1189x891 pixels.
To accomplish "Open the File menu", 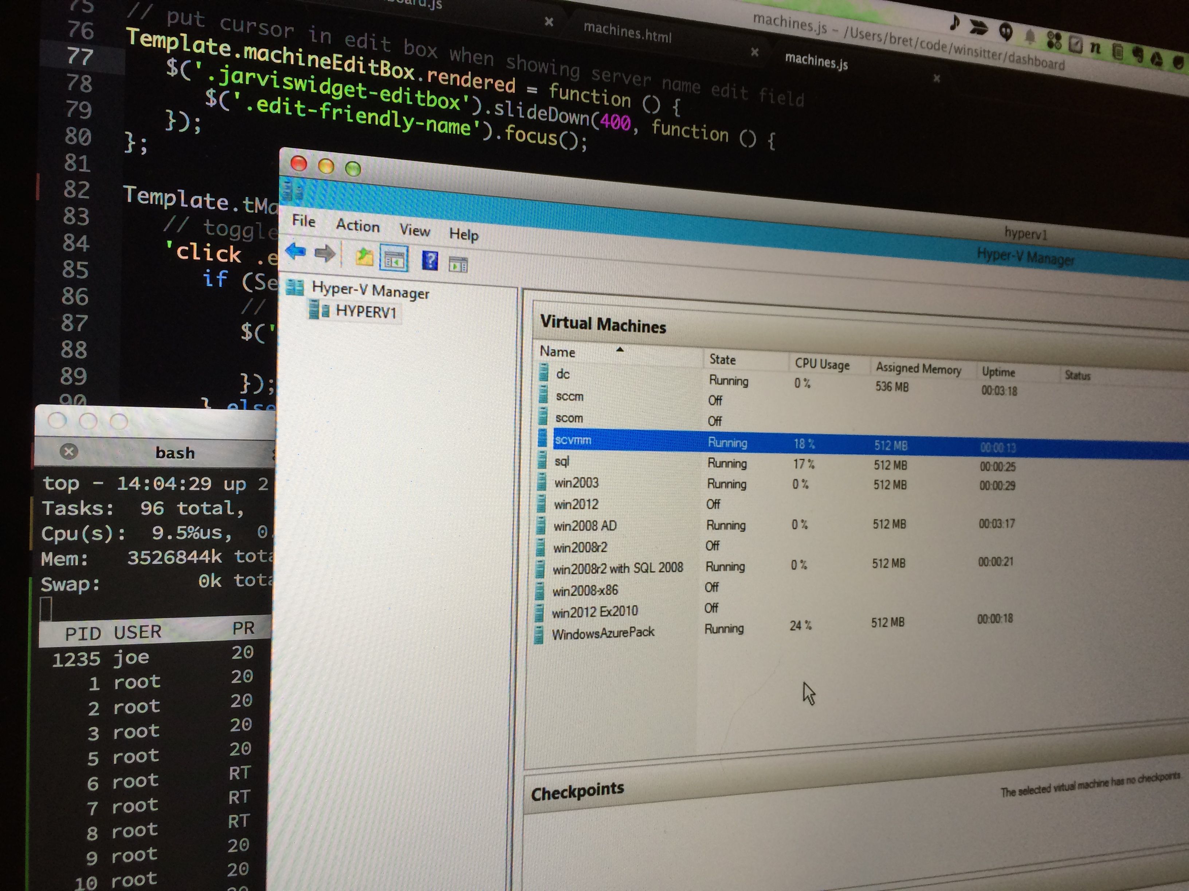I will [304, 221].
